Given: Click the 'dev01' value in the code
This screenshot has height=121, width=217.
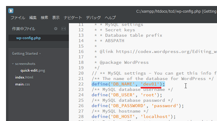Looking at the screenshot, I should [x=150, y=84].
